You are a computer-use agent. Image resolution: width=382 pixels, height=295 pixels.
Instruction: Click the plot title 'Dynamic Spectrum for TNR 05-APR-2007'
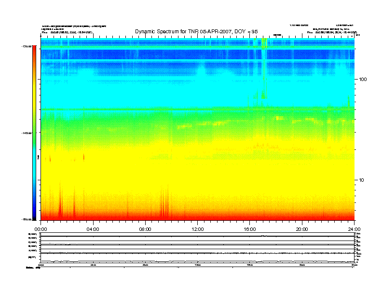point(196,31)
